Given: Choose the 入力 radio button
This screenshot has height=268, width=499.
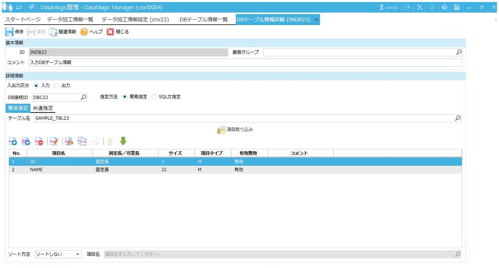Looking at the screenshot, I should pyautogui.click(x=36, y=86).
